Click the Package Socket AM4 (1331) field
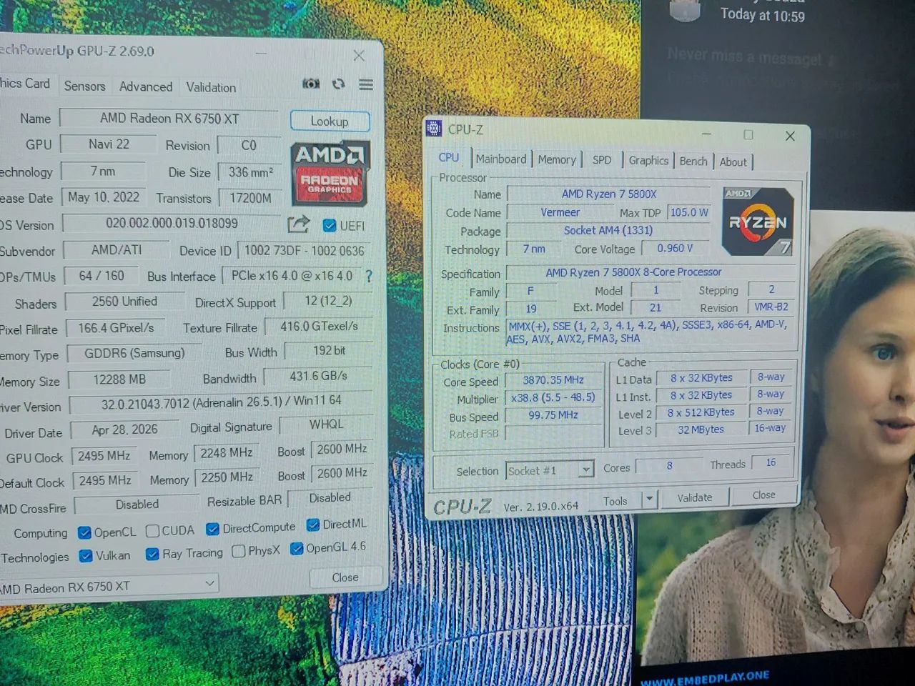915x686 pixels. (x=608, y=230)
